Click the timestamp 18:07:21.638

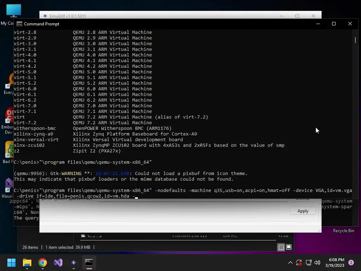112,174
